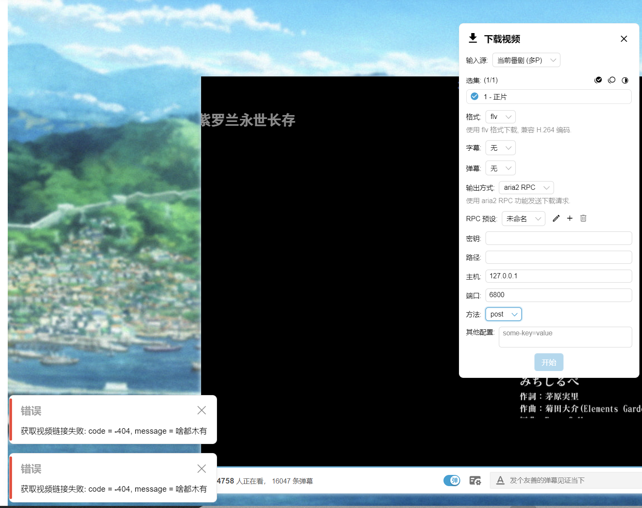Image resolution: width=642 pixels, height=508 pixels.
Task: Click the 开始 start button
Action: (x=549, y=362)
